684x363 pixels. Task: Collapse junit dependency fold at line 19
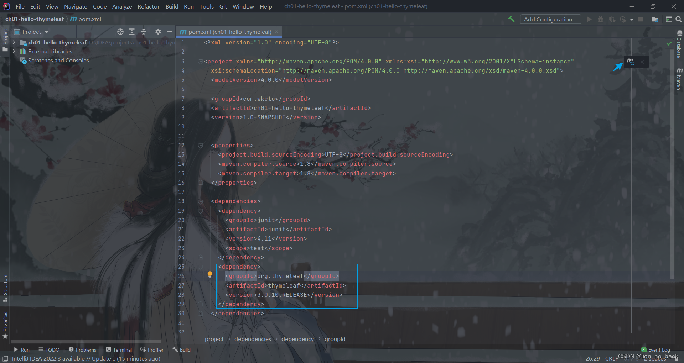[201, 211]
